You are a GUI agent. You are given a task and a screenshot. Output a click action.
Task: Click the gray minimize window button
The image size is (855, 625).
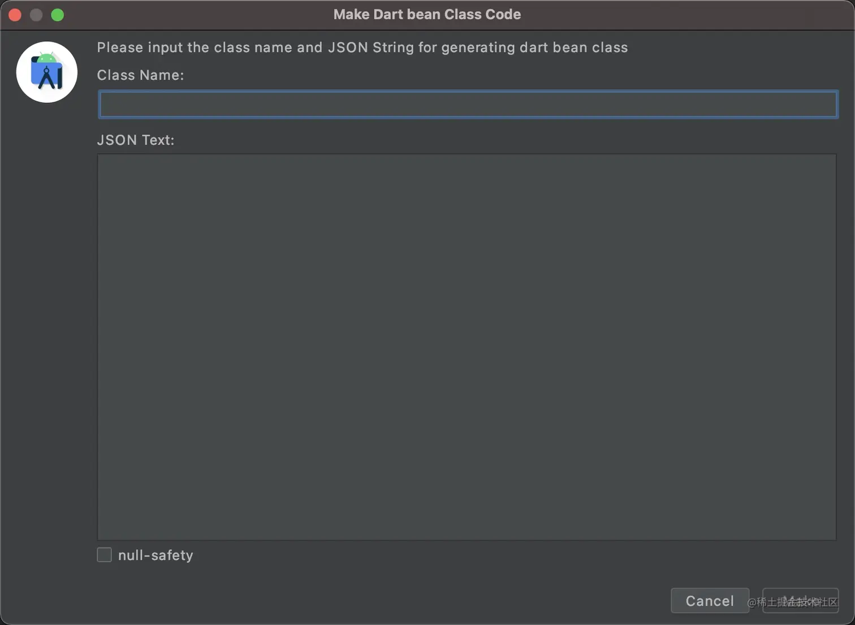[x=36, y=15]
